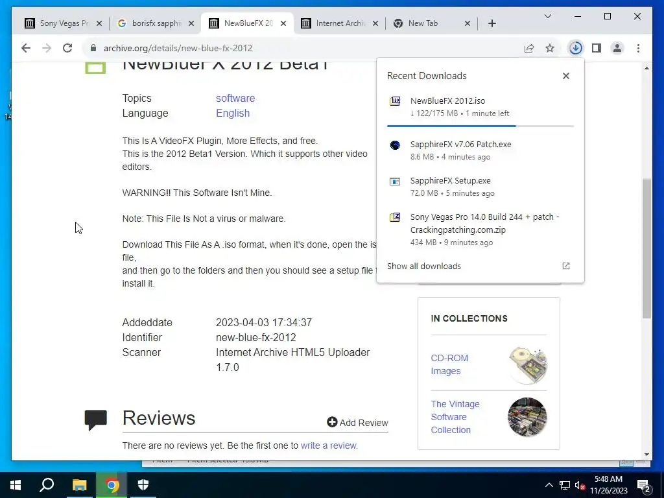The height and width of the screenshot is (498, 664).
Task: Click the scrollbar down arrow
Action: 646,455
